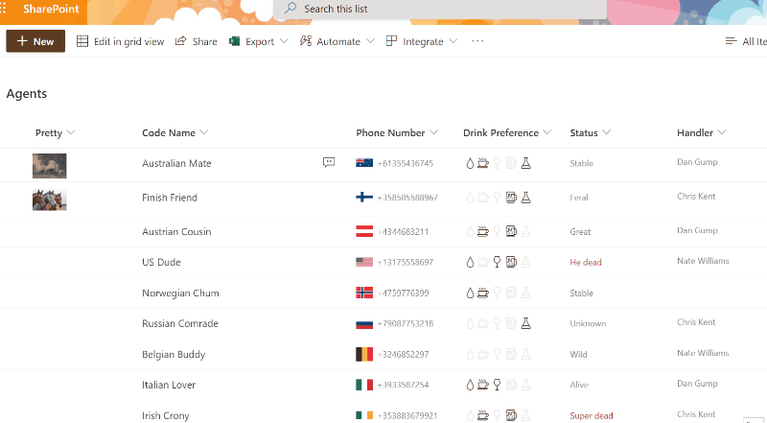Open the SharePoint app launcher waffle
The image size is (767, 423).
tap(3, 9)
